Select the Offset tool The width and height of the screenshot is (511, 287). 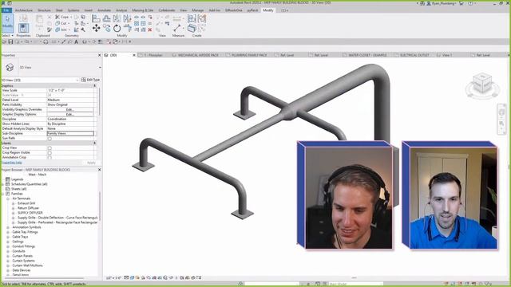(x=106, y=18)
